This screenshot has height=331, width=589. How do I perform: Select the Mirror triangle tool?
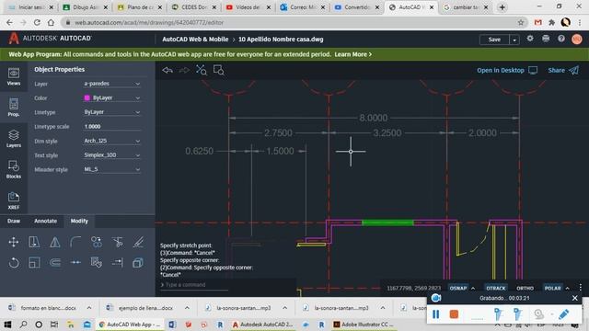55,242
